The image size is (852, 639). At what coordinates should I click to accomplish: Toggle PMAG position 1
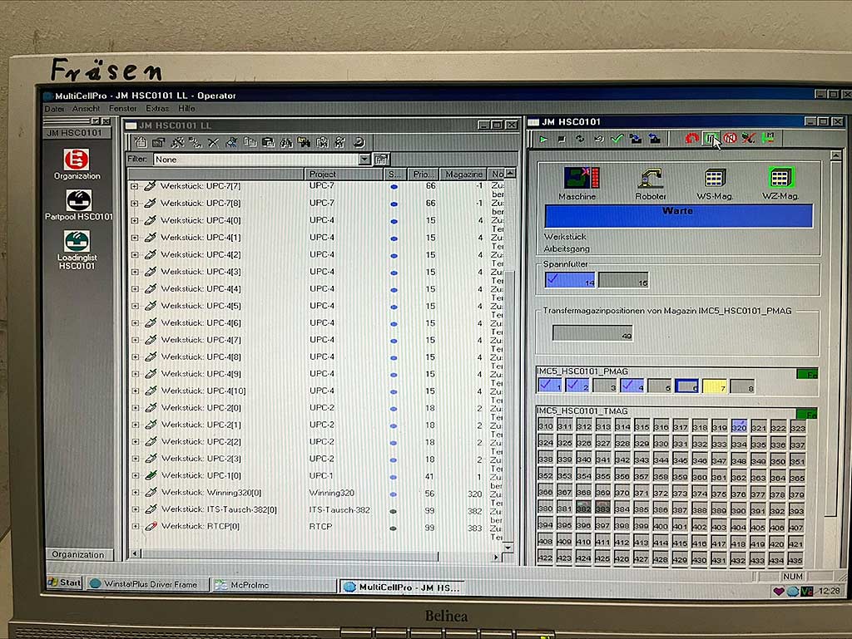pyautogui.click(x=549, y=386)
